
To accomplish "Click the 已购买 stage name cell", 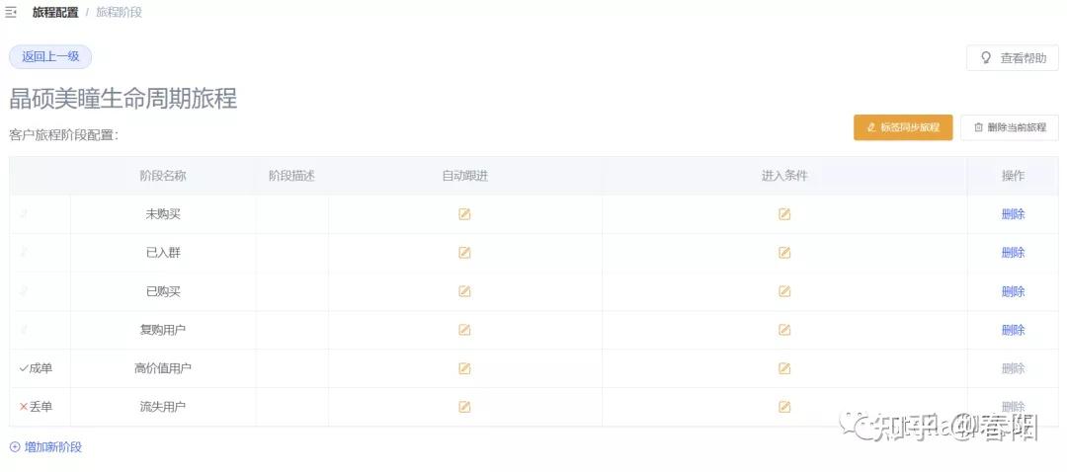I will point(163,291).
